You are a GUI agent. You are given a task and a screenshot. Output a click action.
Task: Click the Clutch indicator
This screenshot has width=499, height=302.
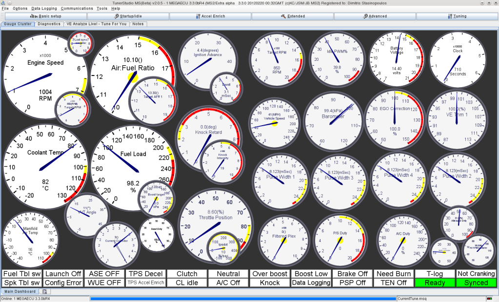click(187, 274)
